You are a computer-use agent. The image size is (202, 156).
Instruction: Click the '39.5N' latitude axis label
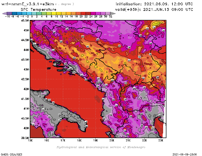pos(25,138)
